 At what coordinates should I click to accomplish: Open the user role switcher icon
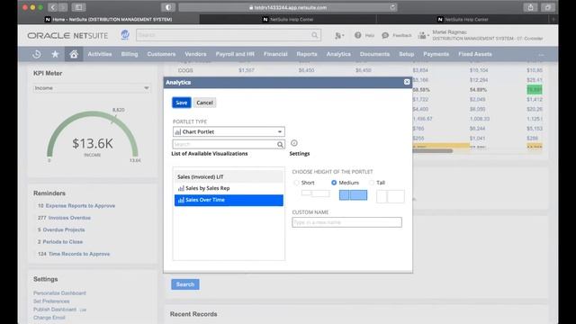tap(423, 35)
